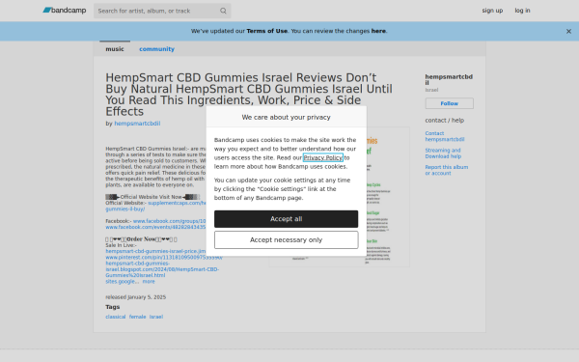Click the Bandcamp logo

tap(65, 11)
